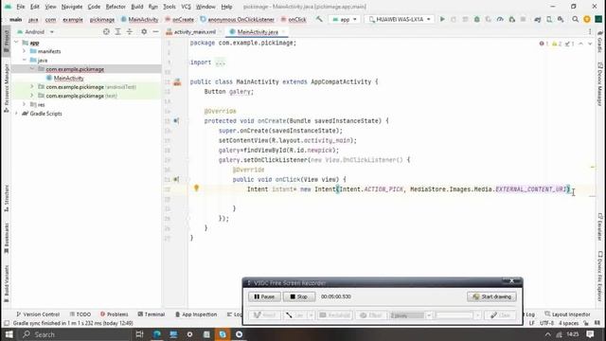
Task: Toggle the Resource Manager side panel
Action: (x=7, y=88)
